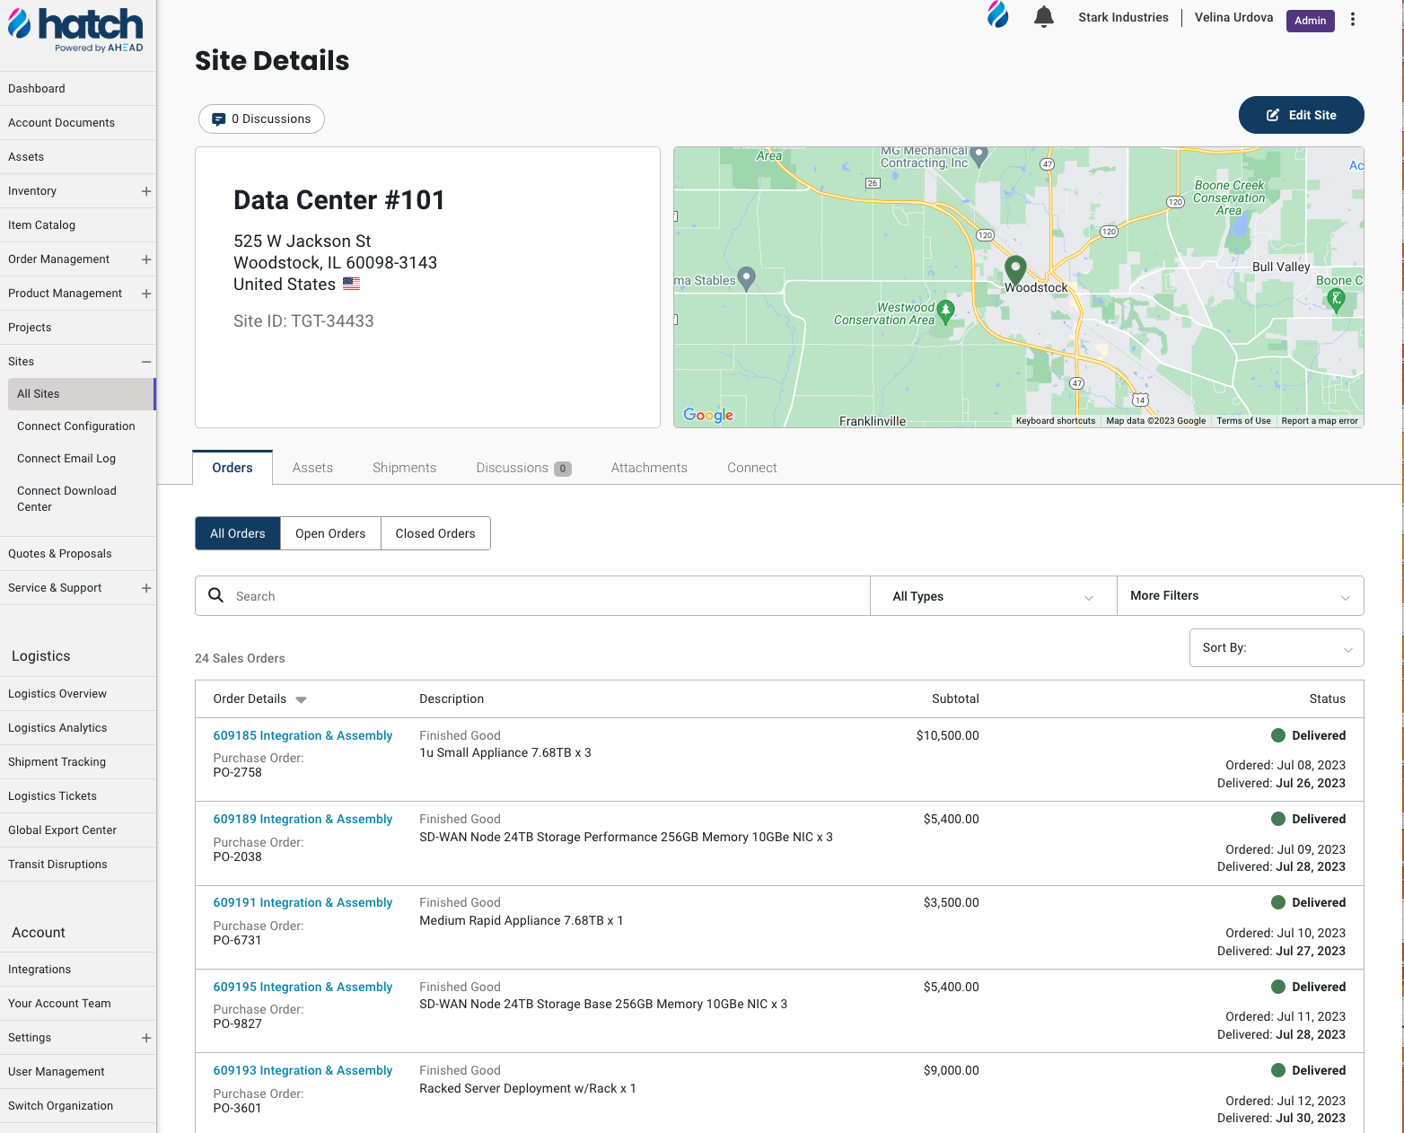Viewport: 1404px width, 1133px height.
Task: Collapse the Sites sidebar section
Action: (x=146, y=362)
